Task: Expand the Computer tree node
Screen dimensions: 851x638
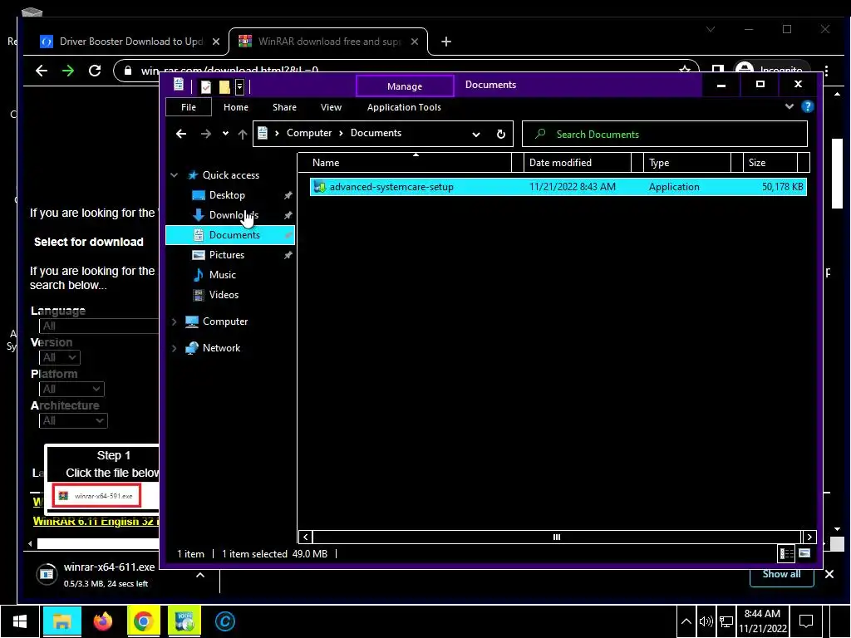Action: [x=175, y=321]
